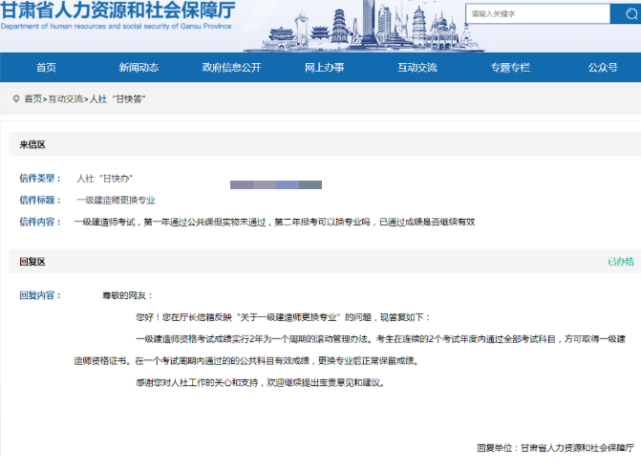Image resolution: width=641 pixels, height=472 pixels.
Task: Click the green 已办结 status label
Action: [x=621, y=262]
